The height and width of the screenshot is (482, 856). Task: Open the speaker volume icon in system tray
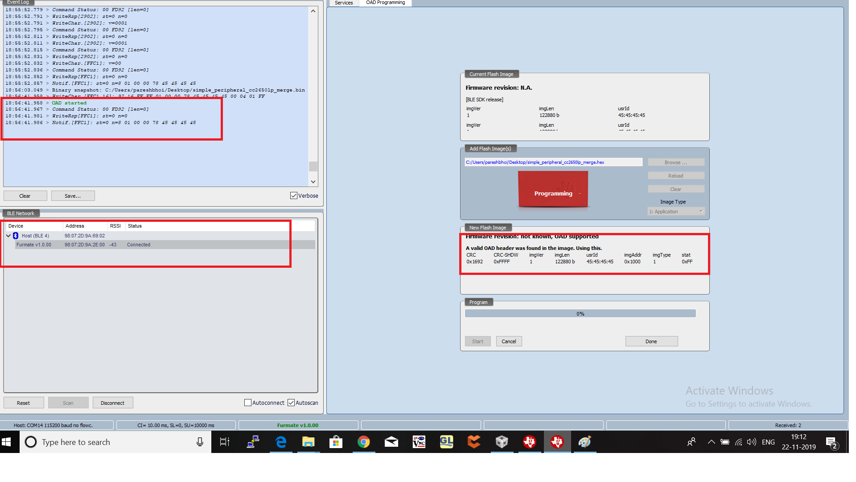coord(752,442)
